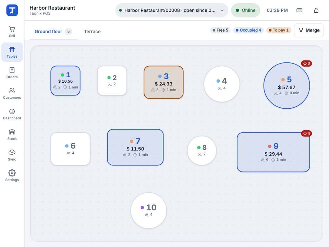Viewport: 329px width, 247px height.
Task: Select free table 6
Action: point(71,149)
